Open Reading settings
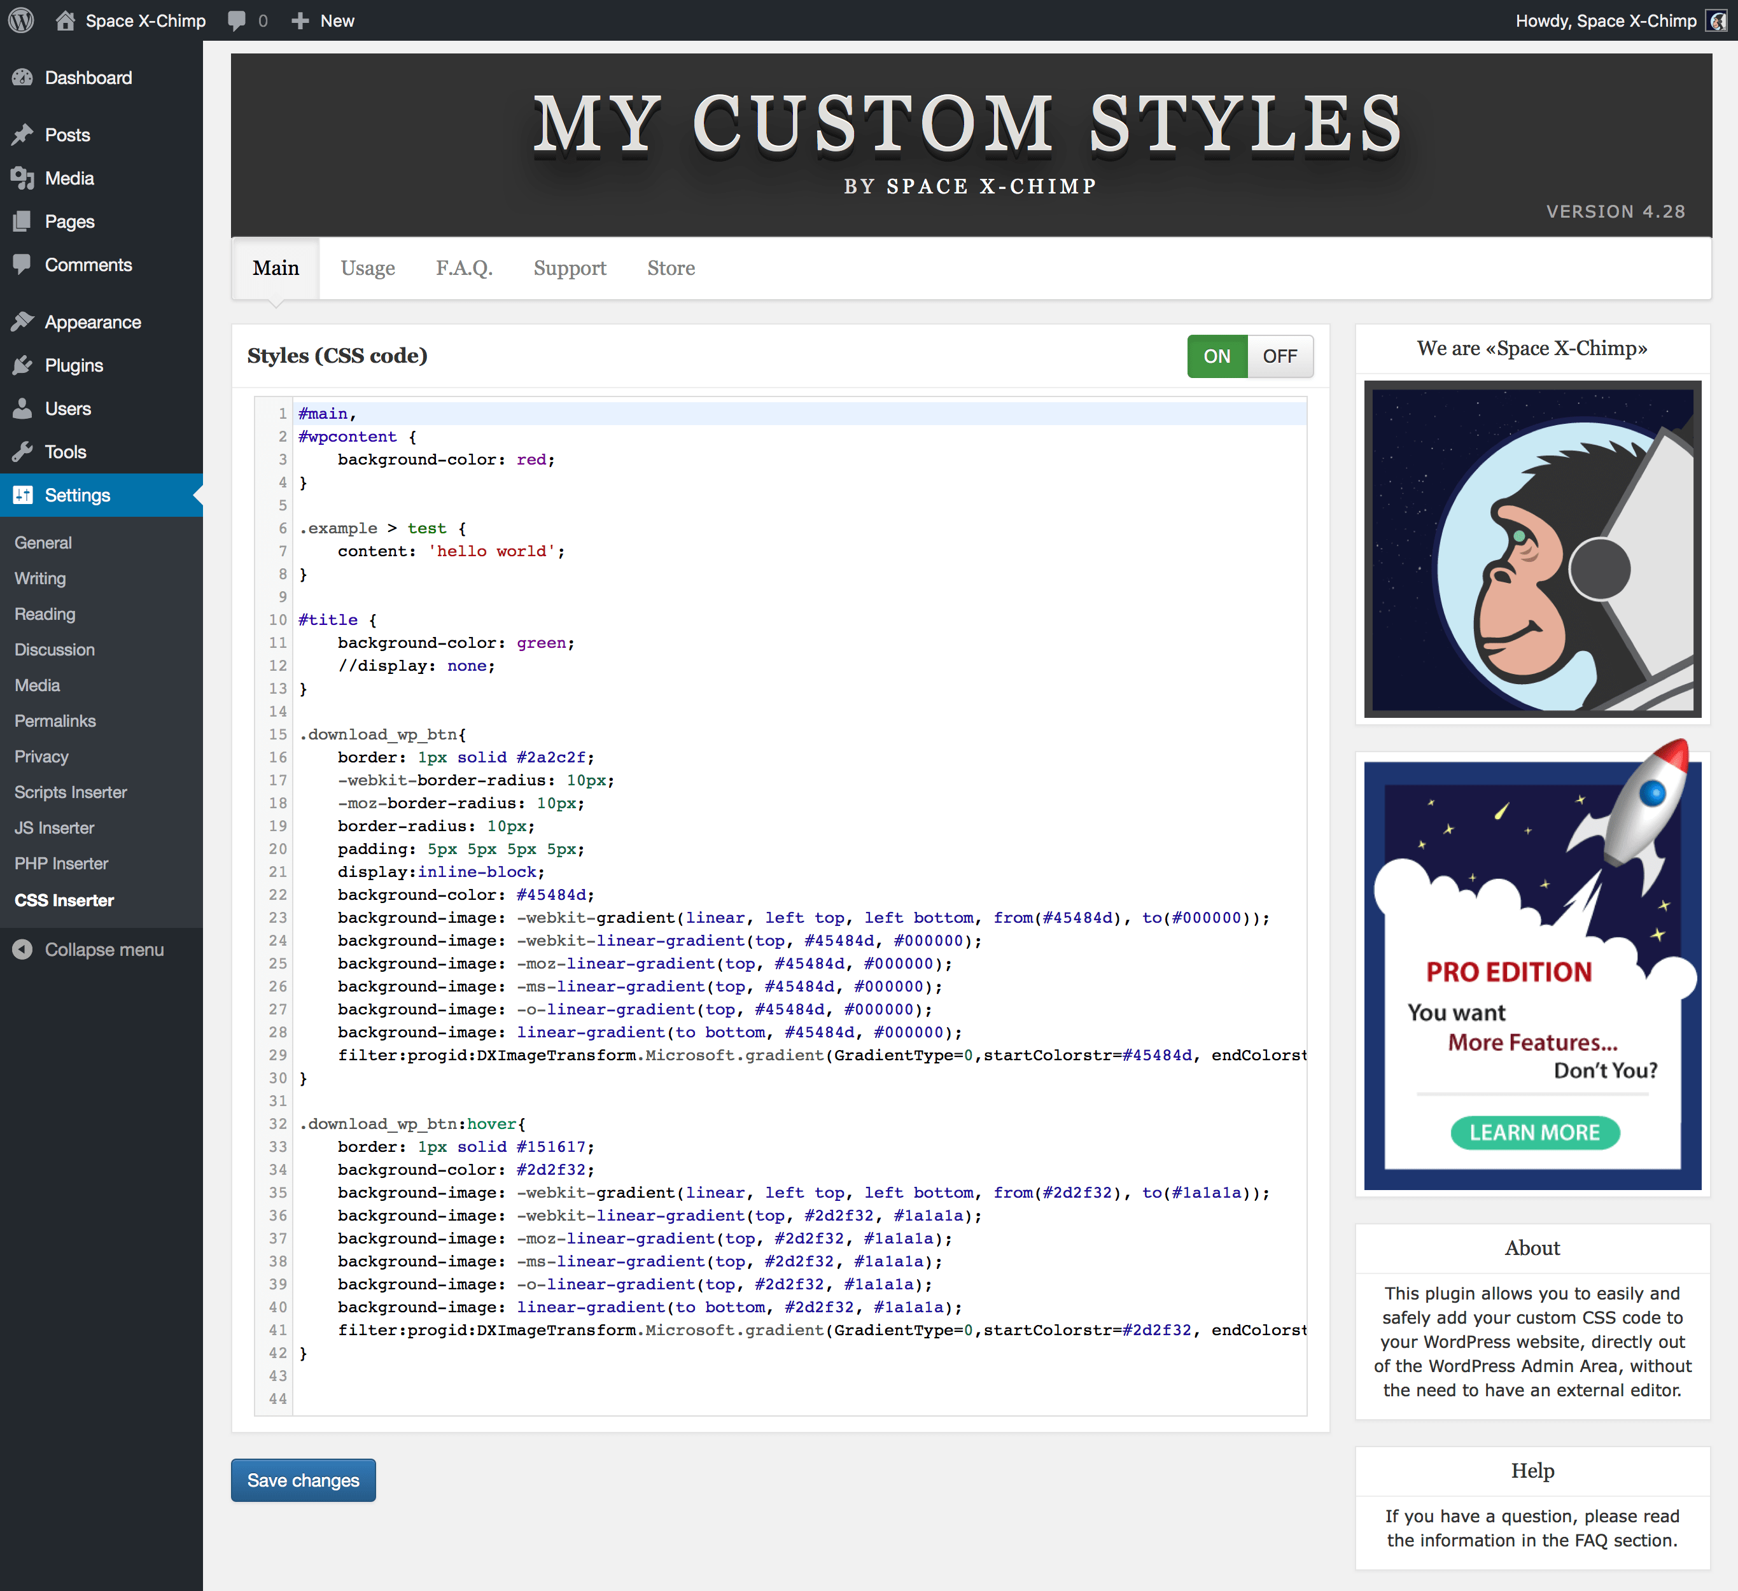This screenshot has width=1738, height=1591. [x=45, y=614]
